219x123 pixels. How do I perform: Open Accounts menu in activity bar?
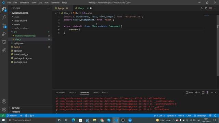[4, 101]
